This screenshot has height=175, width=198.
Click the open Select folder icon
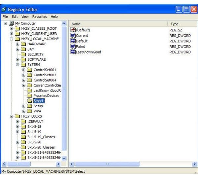coord(30,101)
